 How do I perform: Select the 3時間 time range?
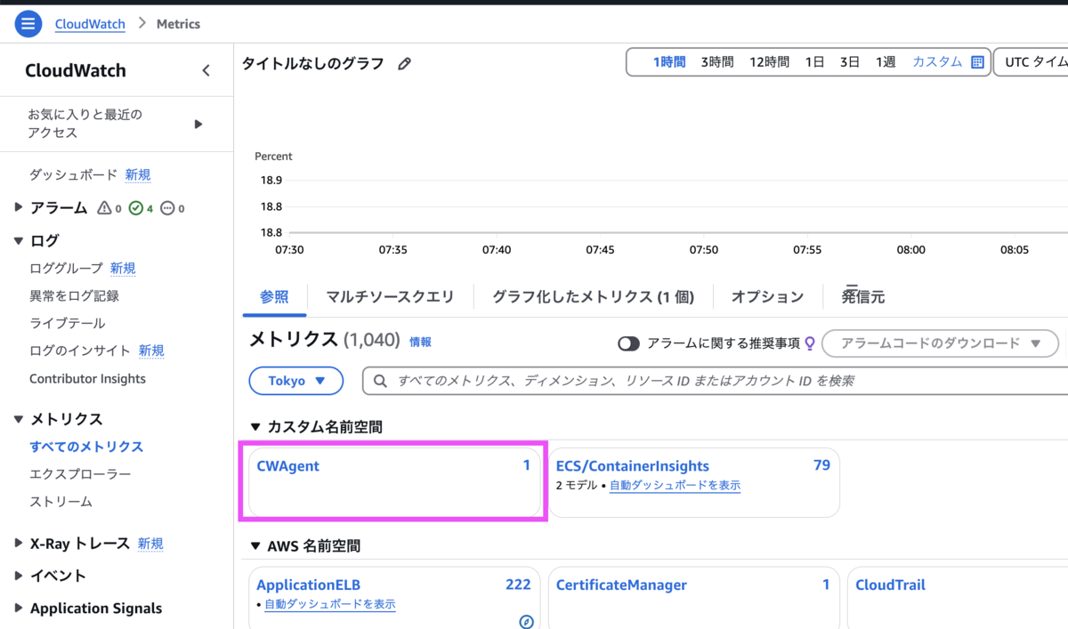[717, 62]
